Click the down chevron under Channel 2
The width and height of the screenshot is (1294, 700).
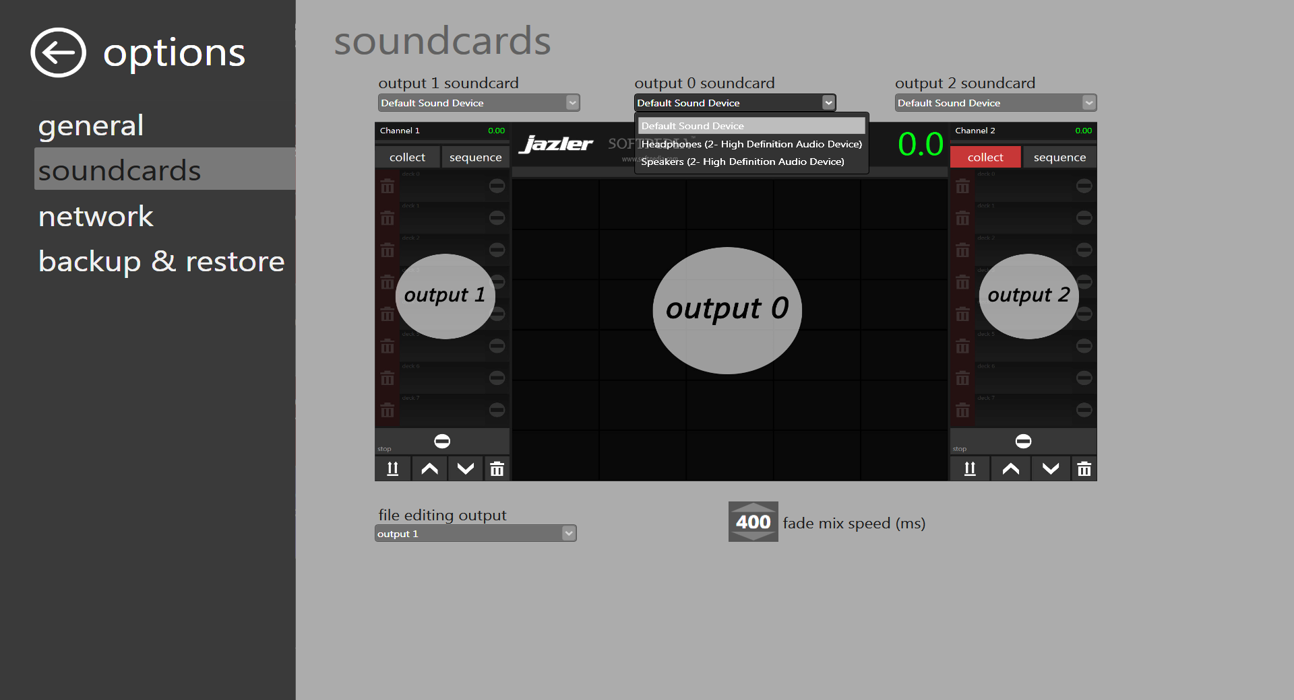1051,468
